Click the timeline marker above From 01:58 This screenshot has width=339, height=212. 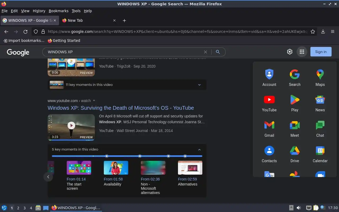click(x=107, y=156)
